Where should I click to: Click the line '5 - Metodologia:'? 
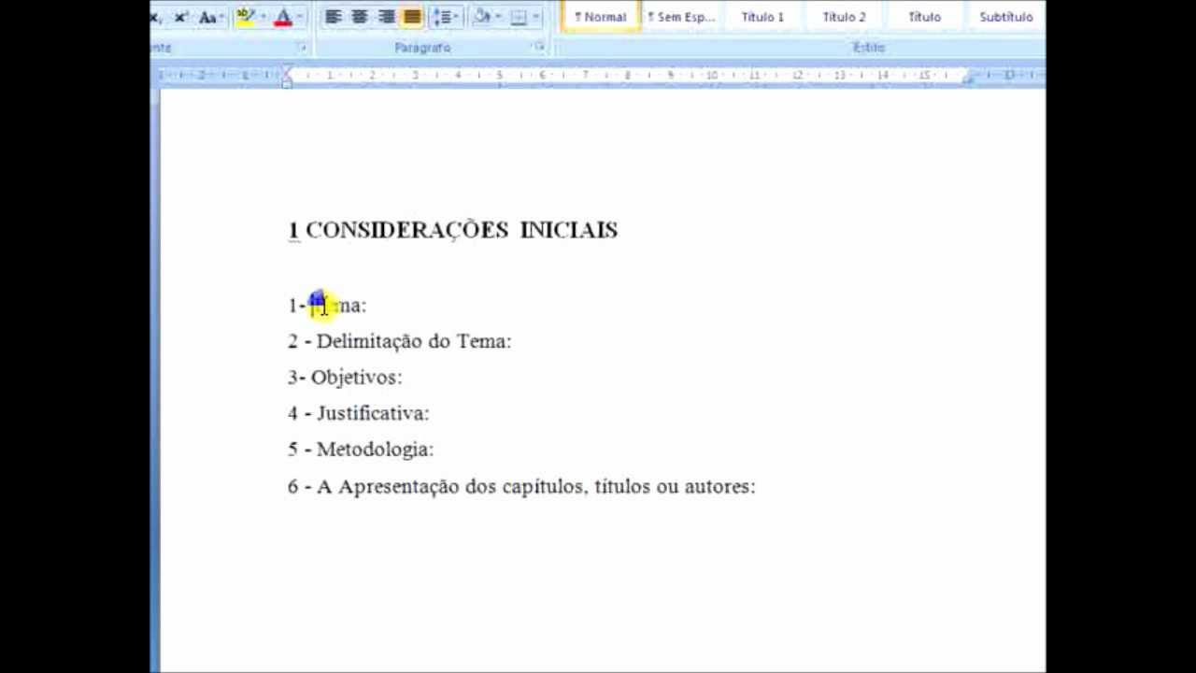pyautogui.click(x=361, y=450)
